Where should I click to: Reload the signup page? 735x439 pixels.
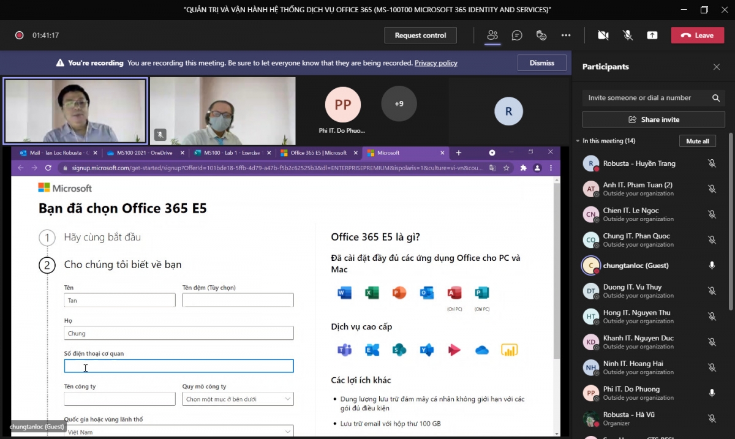coord(48,167)
